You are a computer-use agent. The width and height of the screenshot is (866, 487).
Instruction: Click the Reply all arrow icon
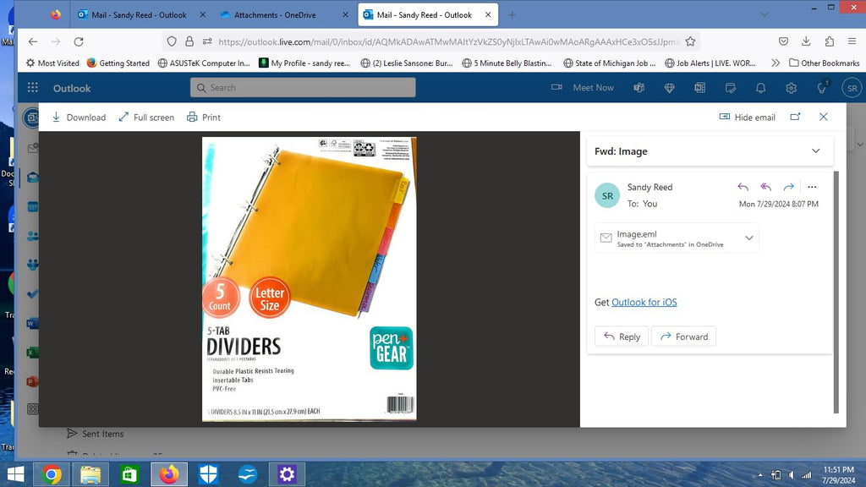(765, 187)
